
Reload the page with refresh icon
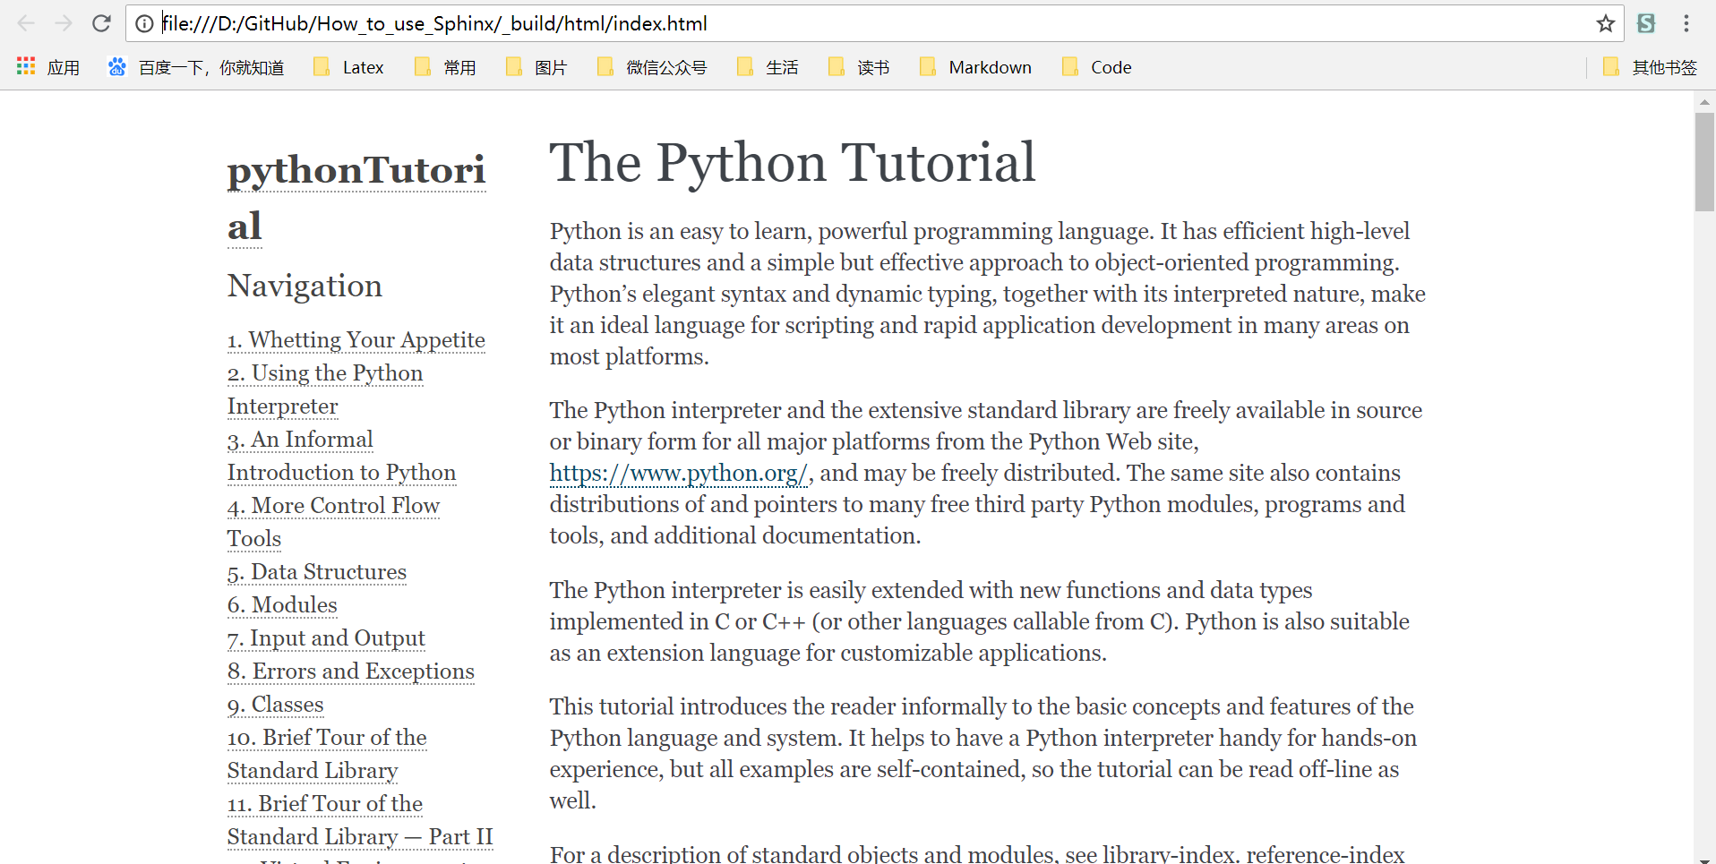[101, 23]
